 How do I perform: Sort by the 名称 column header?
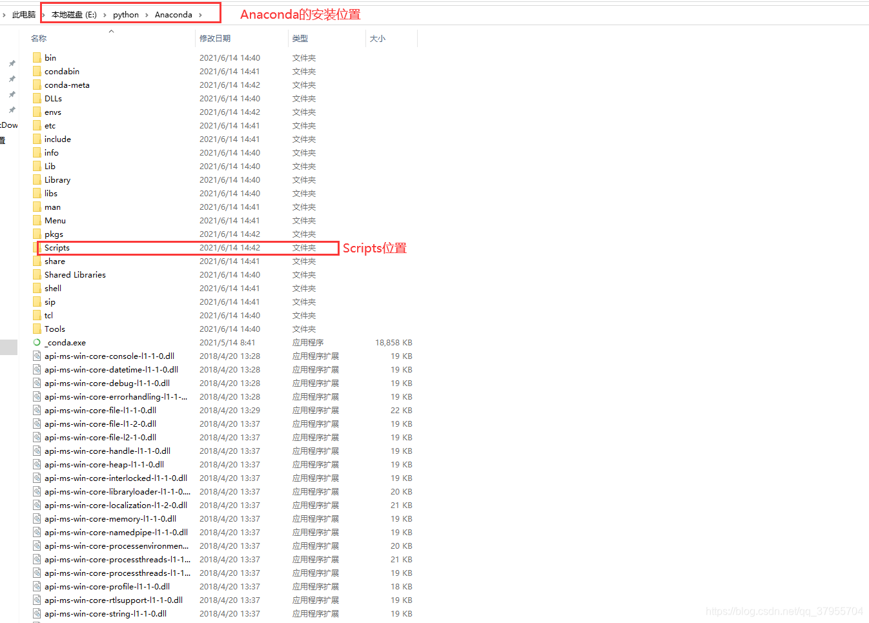39,39
